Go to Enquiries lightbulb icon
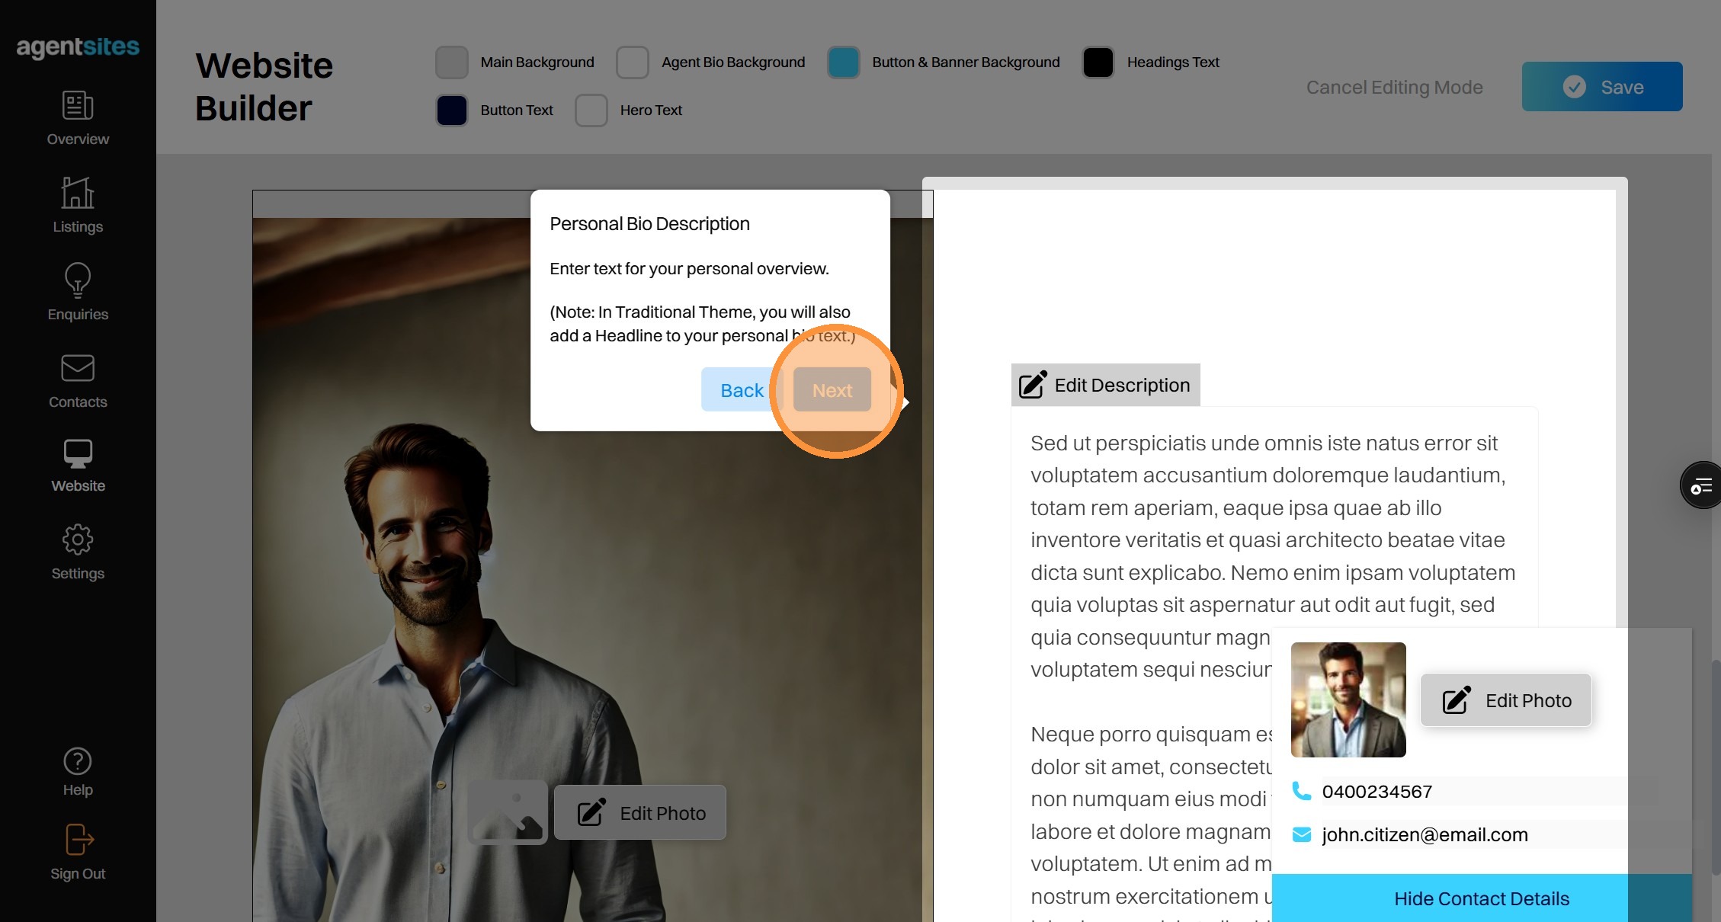 pos(78,281)
